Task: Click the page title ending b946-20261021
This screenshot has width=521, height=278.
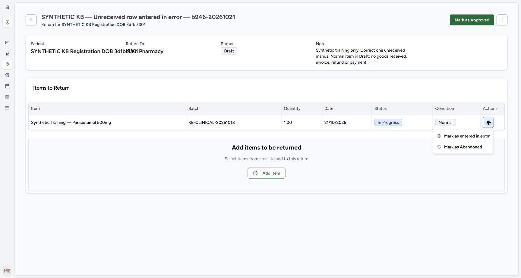Action: [x=138, y=17]
